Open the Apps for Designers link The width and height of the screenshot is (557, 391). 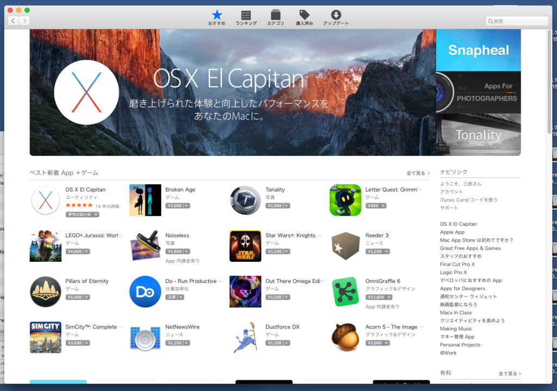coord(462,288)
